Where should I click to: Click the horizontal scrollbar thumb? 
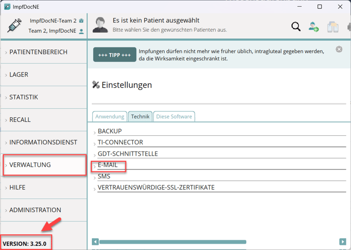pyautogui.click(x=173, y=242)
